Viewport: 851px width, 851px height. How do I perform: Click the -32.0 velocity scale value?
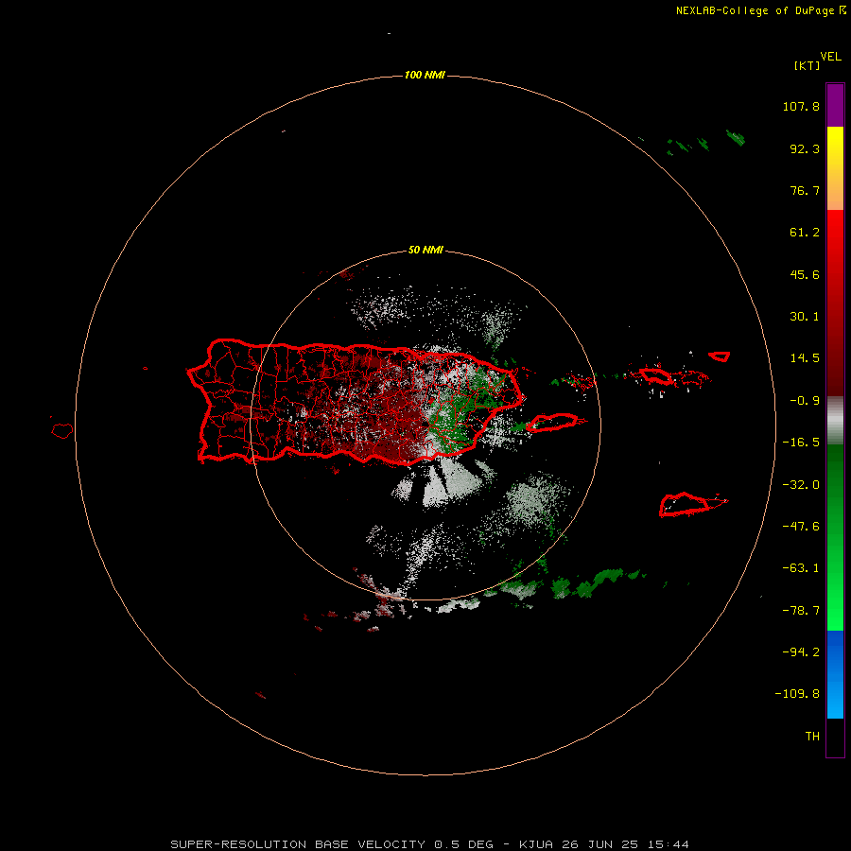pos(801,485)
